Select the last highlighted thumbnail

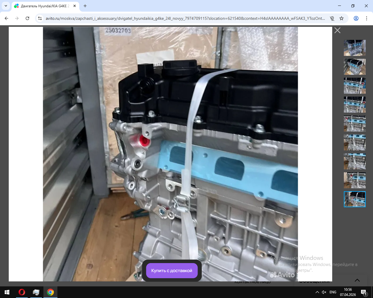pyautogui.click(x=355, y=199)
